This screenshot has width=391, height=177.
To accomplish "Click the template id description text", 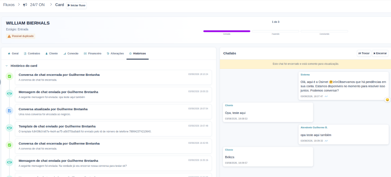I will pyautogui.click(x=85, y=132).
